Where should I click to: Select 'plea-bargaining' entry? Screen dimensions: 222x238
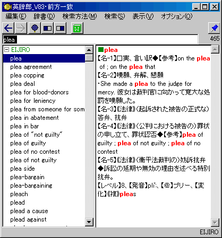[31, 186]
